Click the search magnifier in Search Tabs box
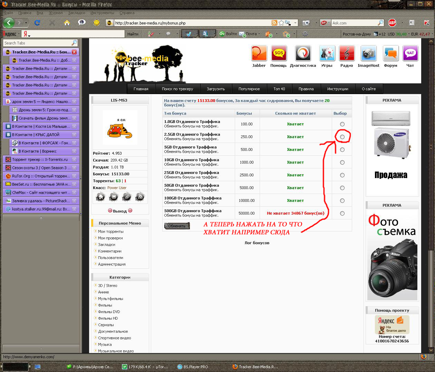 [74, 43]
